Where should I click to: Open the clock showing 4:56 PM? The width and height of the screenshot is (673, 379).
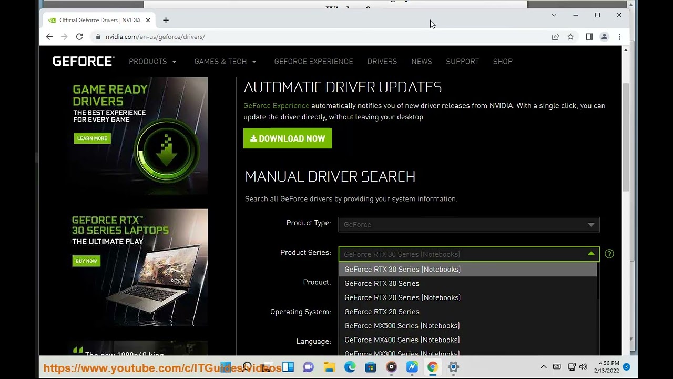click(x=606, y=367)
